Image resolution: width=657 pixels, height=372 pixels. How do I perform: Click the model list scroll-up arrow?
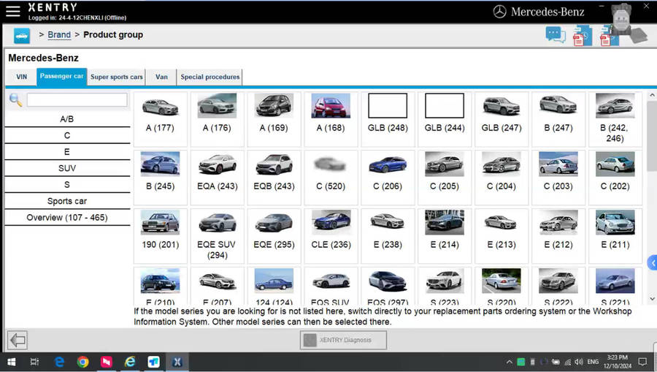click(x=652, y=96)
